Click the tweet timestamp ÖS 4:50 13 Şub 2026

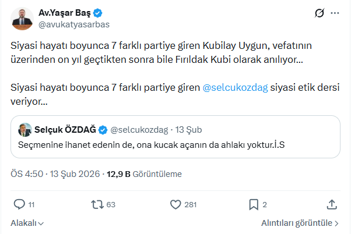pos(55,173)
